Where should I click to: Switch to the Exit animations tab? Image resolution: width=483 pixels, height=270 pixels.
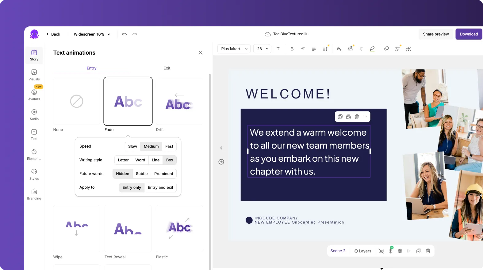[167, 68]
